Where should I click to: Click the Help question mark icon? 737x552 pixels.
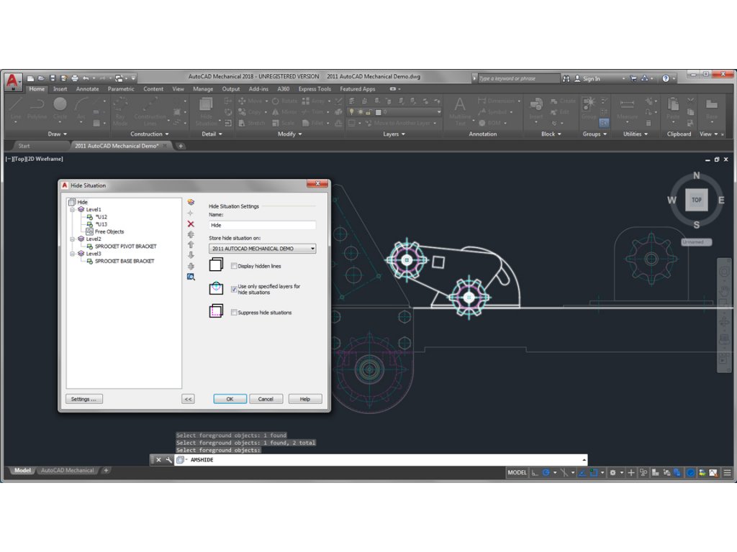(666, 79)
